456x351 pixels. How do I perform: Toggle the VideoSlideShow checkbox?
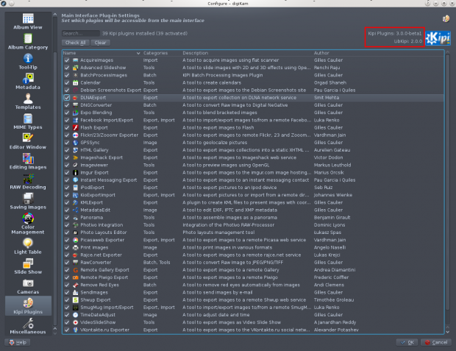[67, 322]
